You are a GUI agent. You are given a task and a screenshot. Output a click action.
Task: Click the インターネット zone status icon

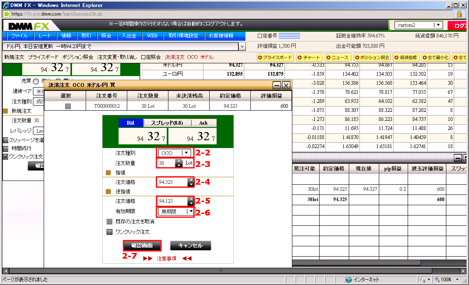349,280
